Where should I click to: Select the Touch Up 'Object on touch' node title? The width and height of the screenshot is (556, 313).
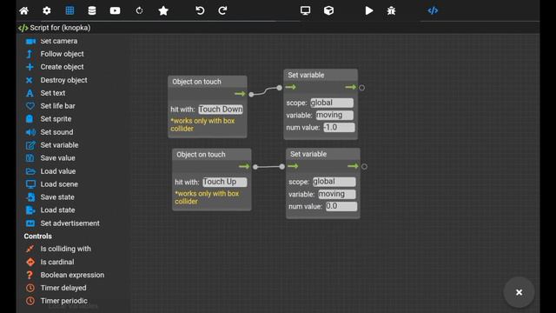[x=201, y=155]
